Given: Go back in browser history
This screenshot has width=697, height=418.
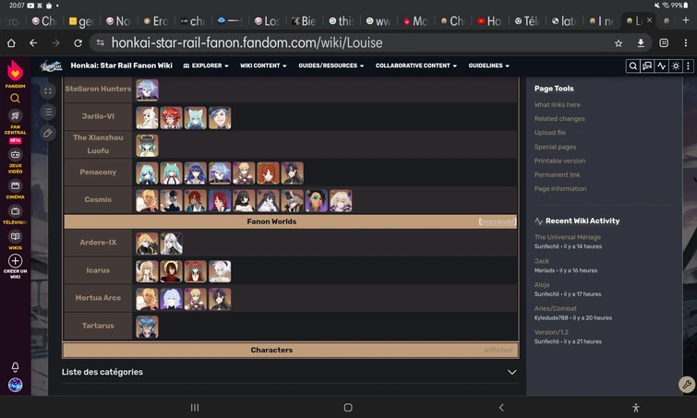Looking at the screenshot, I should point(33,43).
